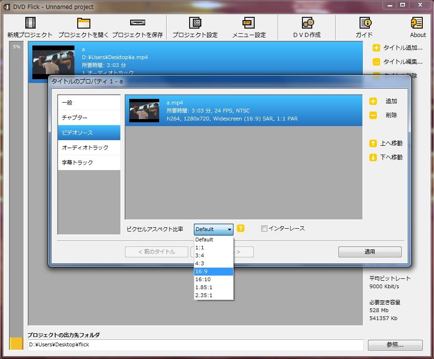Switch to the 一般 section
This screenshot has width=434, height=359.
tap(89, 103)
